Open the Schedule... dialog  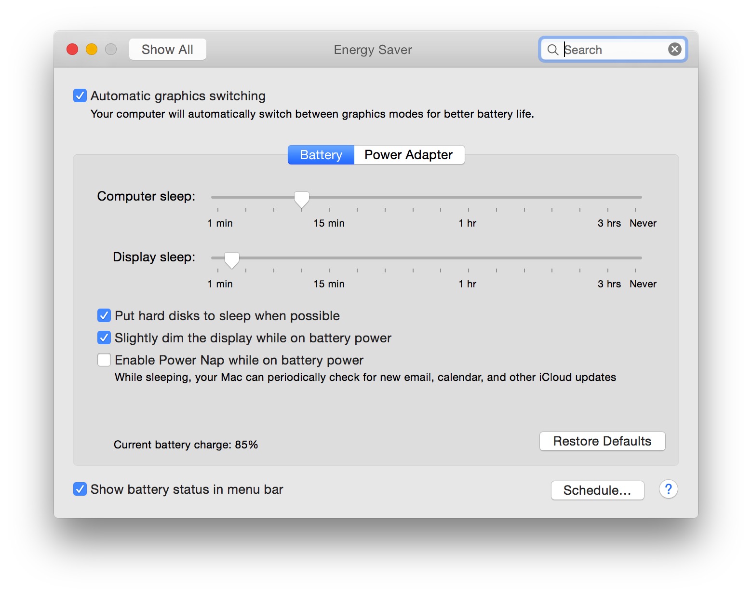click(597, 490)
